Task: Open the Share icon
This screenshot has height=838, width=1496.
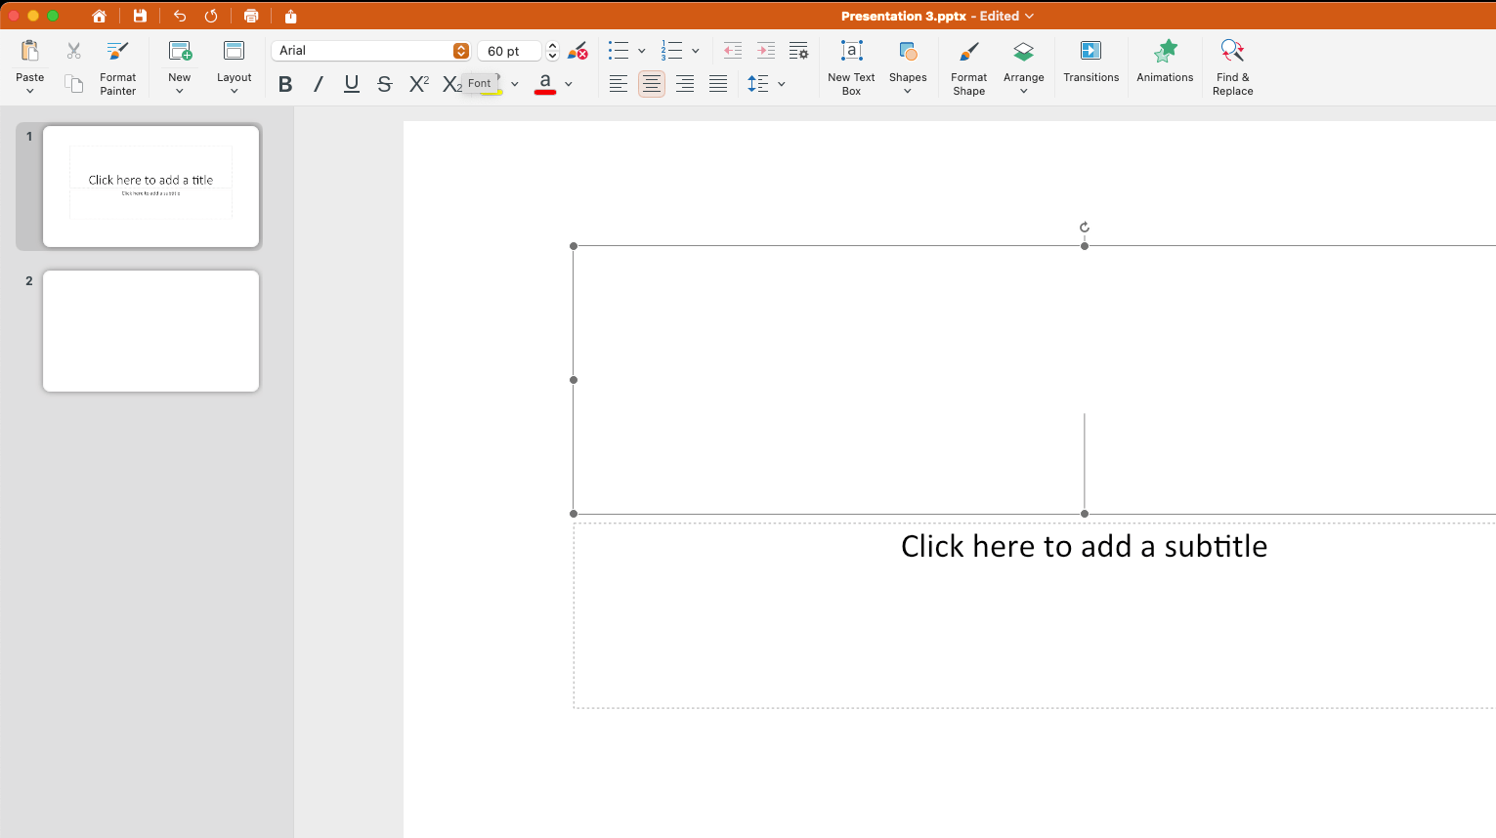Action: tap(290, 16)
